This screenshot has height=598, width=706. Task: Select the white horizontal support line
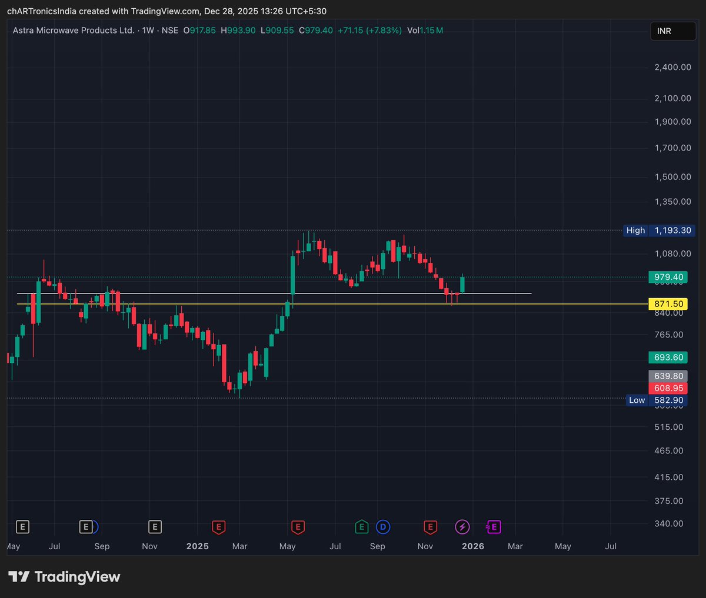click(274, 293)
